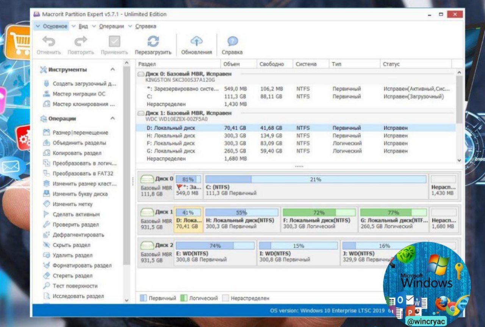
Task: Select the Нерасп... 1,430 MB block on Диск 0
Action: click(444, 186)
